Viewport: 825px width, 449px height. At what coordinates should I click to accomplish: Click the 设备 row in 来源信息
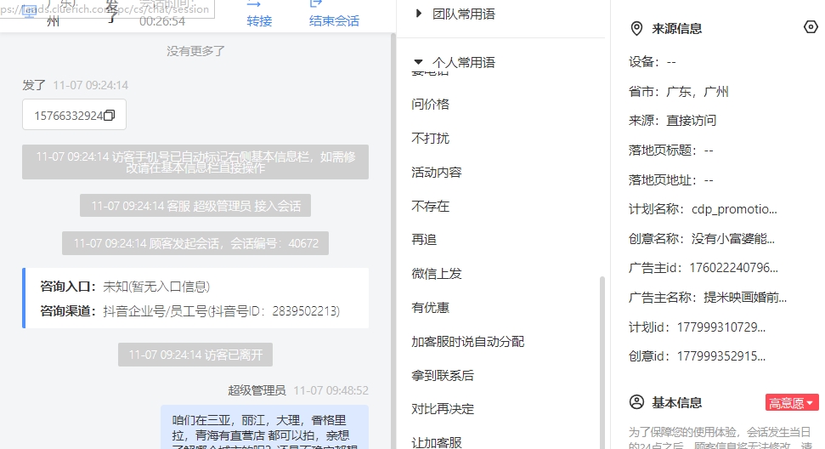pyautogui.click(x=652, y=62)
